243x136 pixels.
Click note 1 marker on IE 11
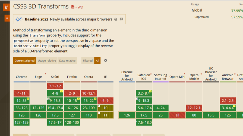point(99,113)
